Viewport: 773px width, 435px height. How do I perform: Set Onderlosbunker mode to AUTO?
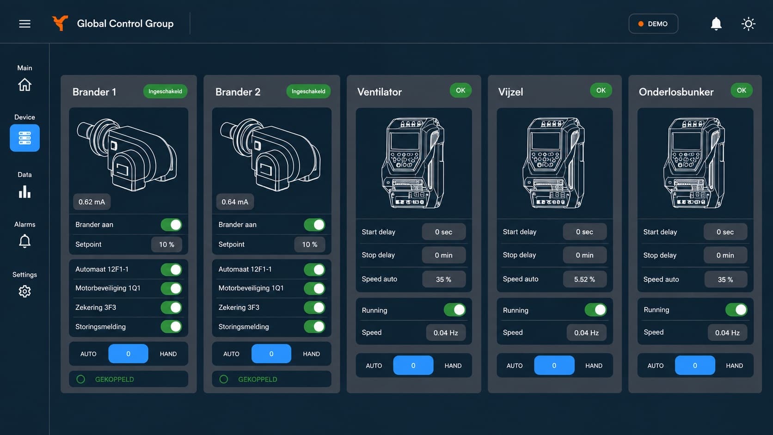tap(656, 365)
